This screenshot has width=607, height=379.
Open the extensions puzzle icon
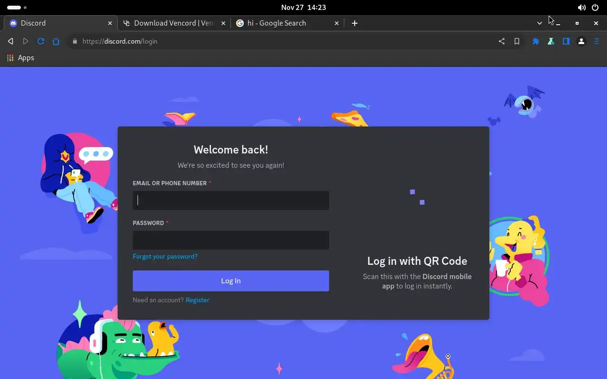[536, 41]
